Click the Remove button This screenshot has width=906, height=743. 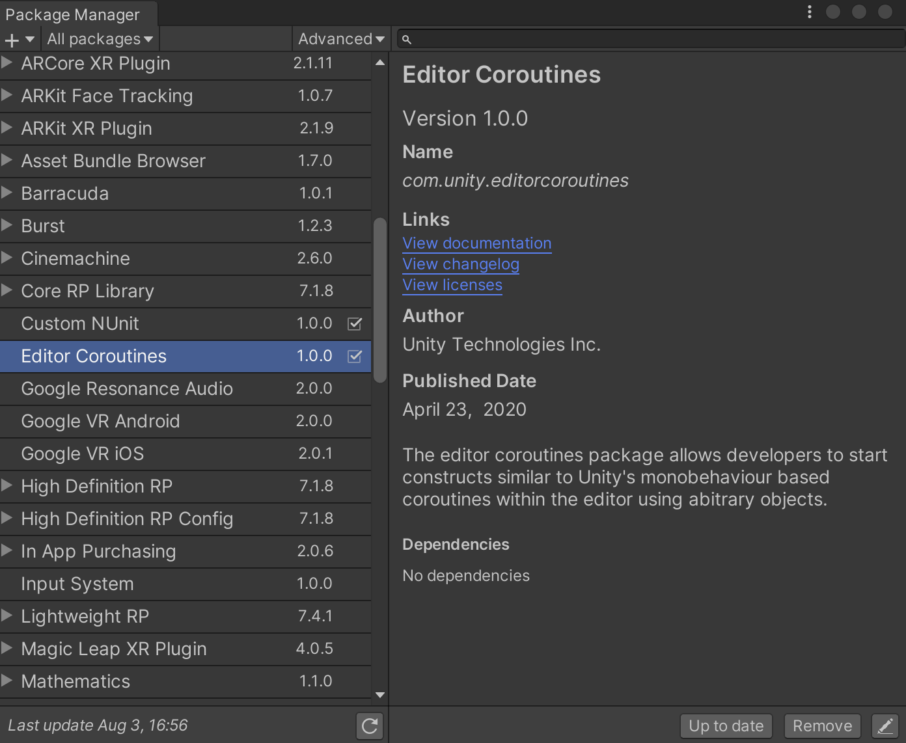pyautogui.click(x=823, y=726)
